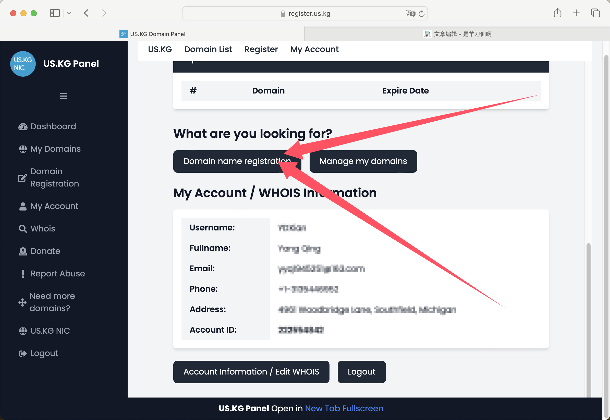Click the US.KG NIC globe icon in sidebar
Viewport: 610px width, 420px height.
click(x=23, y=331)
